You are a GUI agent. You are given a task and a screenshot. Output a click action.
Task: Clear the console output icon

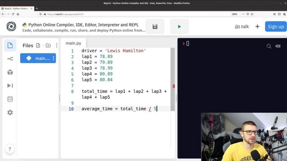point(278,46)
